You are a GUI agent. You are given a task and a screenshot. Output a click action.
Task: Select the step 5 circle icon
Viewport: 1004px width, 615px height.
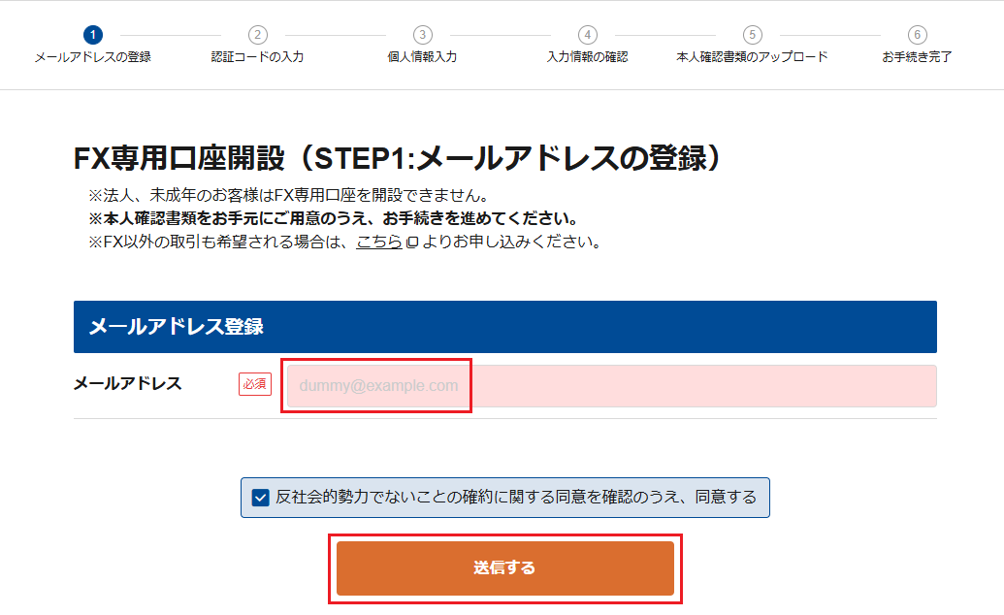tap(752, 35)
